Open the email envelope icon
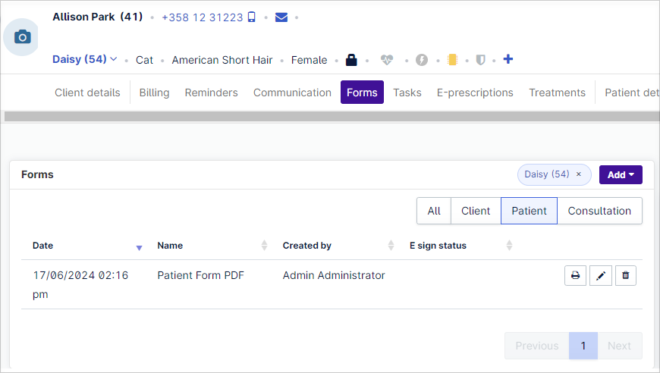Viewport: 660px width, 373px height. (x=281, y=17)
